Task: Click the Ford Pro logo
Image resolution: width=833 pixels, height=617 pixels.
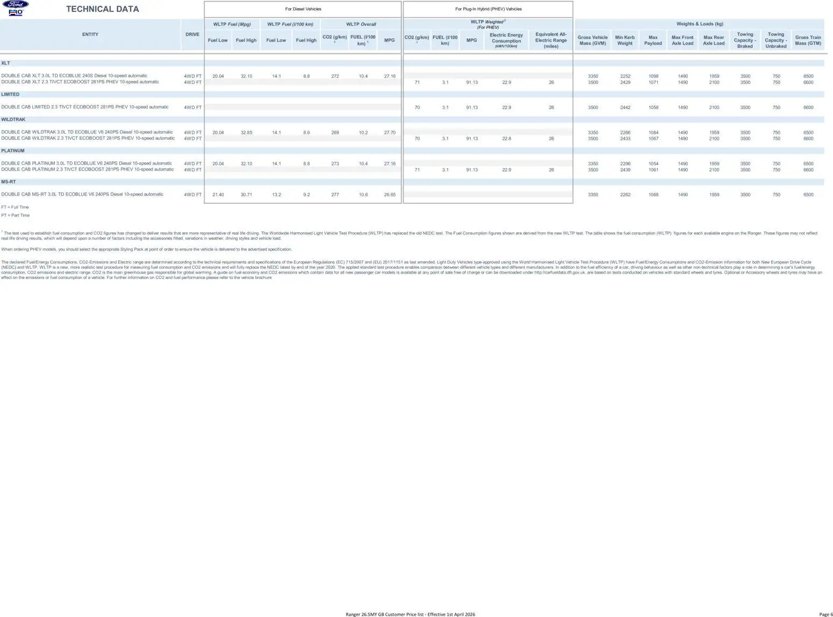Action: point(16,8)
